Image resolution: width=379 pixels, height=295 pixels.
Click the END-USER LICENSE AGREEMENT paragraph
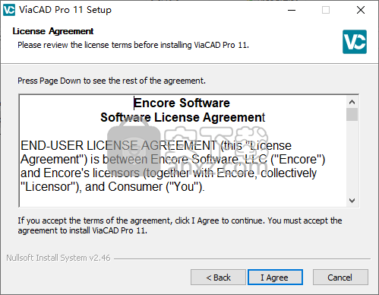click(172, 166)
